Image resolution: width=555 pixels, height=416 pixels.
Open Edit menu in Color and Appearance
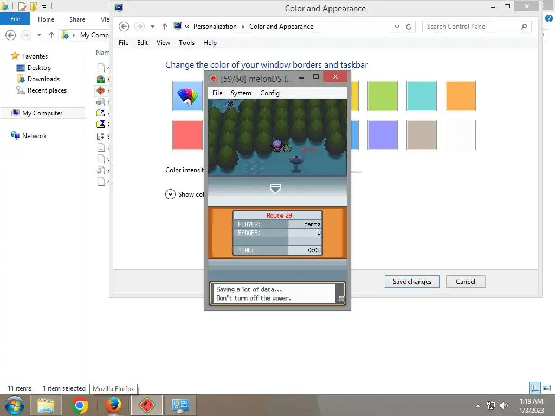click(143, 43)
